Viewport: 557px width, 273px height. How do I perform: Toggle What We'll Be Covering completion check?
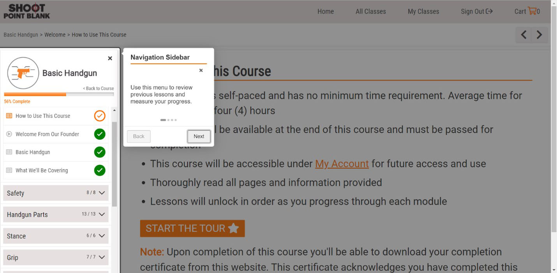pos(100,170)
